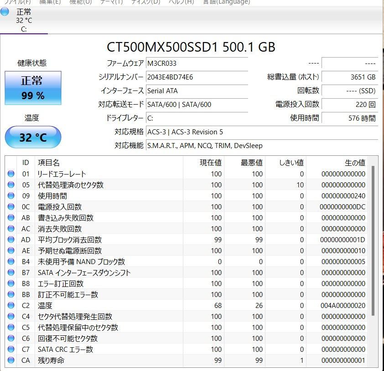Click the threshold value 10 in row 05
Viewport: 384px width, 371px height.
[x=300, y=185]
